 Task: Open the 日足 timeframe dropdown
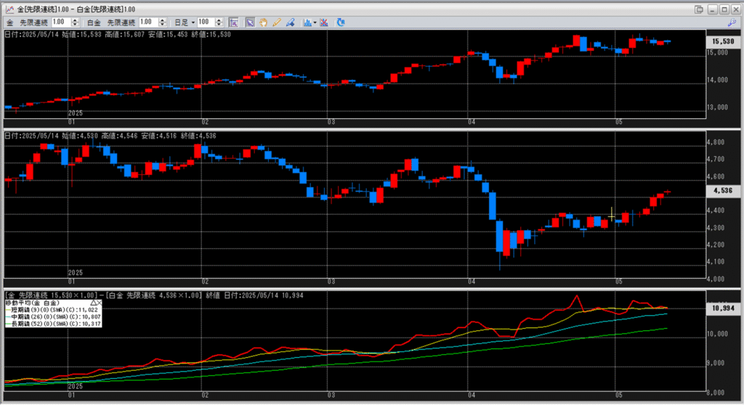click(x=185, y=22)
